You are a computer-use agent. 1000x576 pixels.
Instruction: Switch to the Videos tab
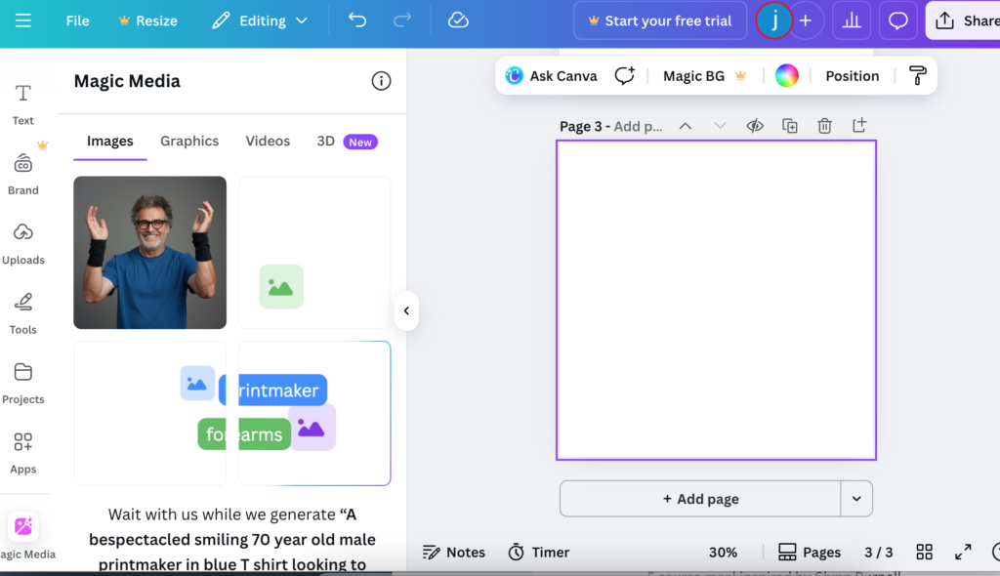click(268, 141)
